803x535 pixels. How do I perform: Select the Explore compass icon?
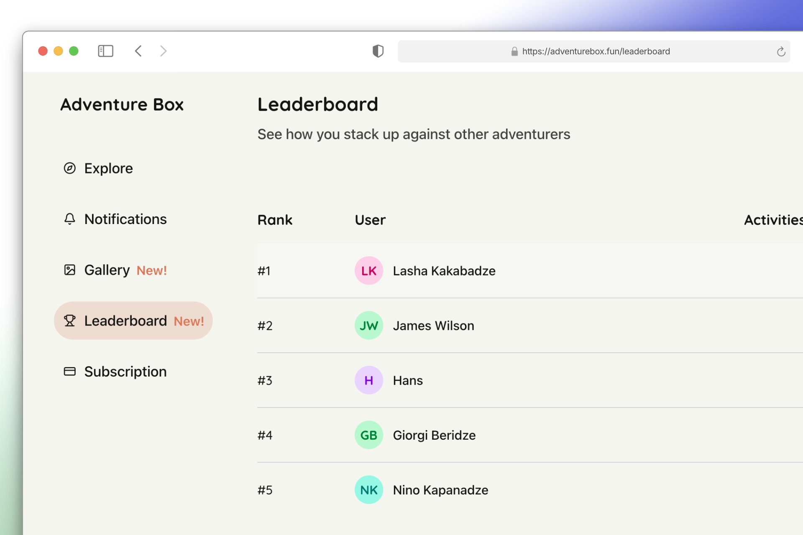[x=69, y=168]
